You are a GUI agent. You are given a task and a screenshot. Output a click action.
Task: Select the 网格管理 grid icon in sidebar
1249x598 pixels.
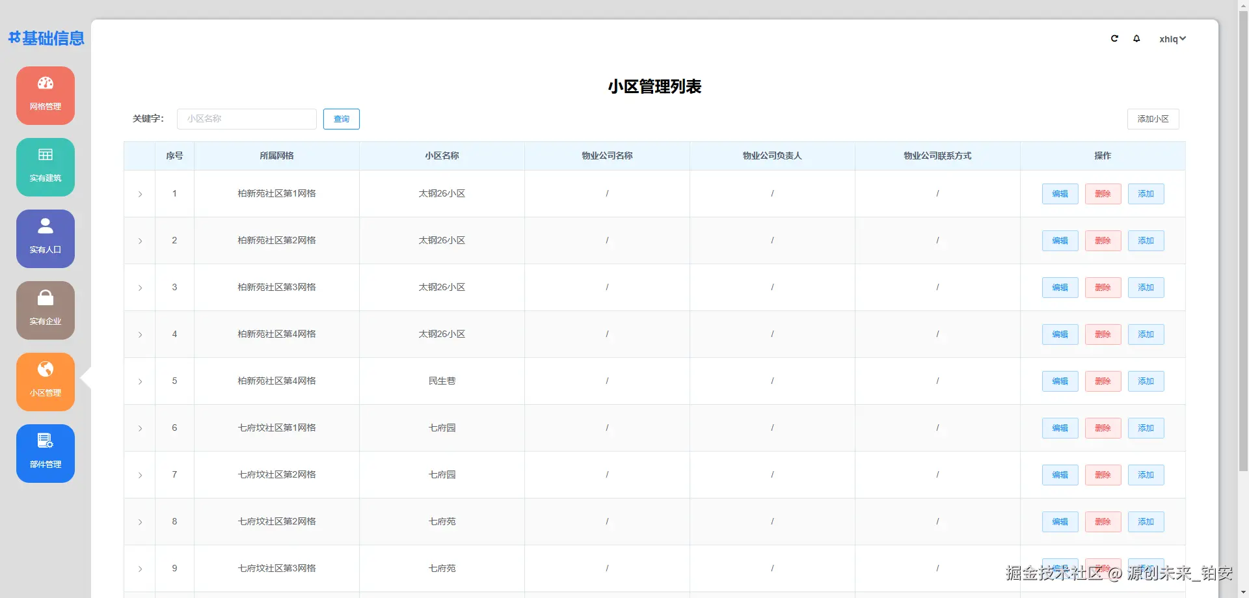45,83
